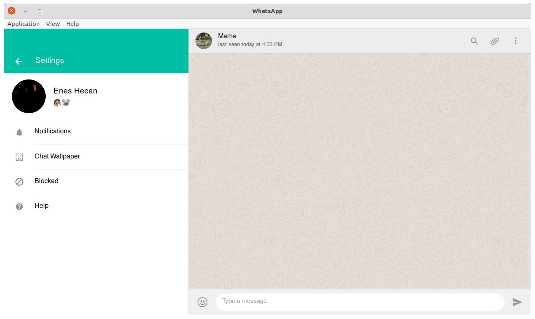The width and height of the screenshot is (535, 319).
Task: Click the wallpaper icon beside Chat Wallpaper
Action: (x=19, y=157)
